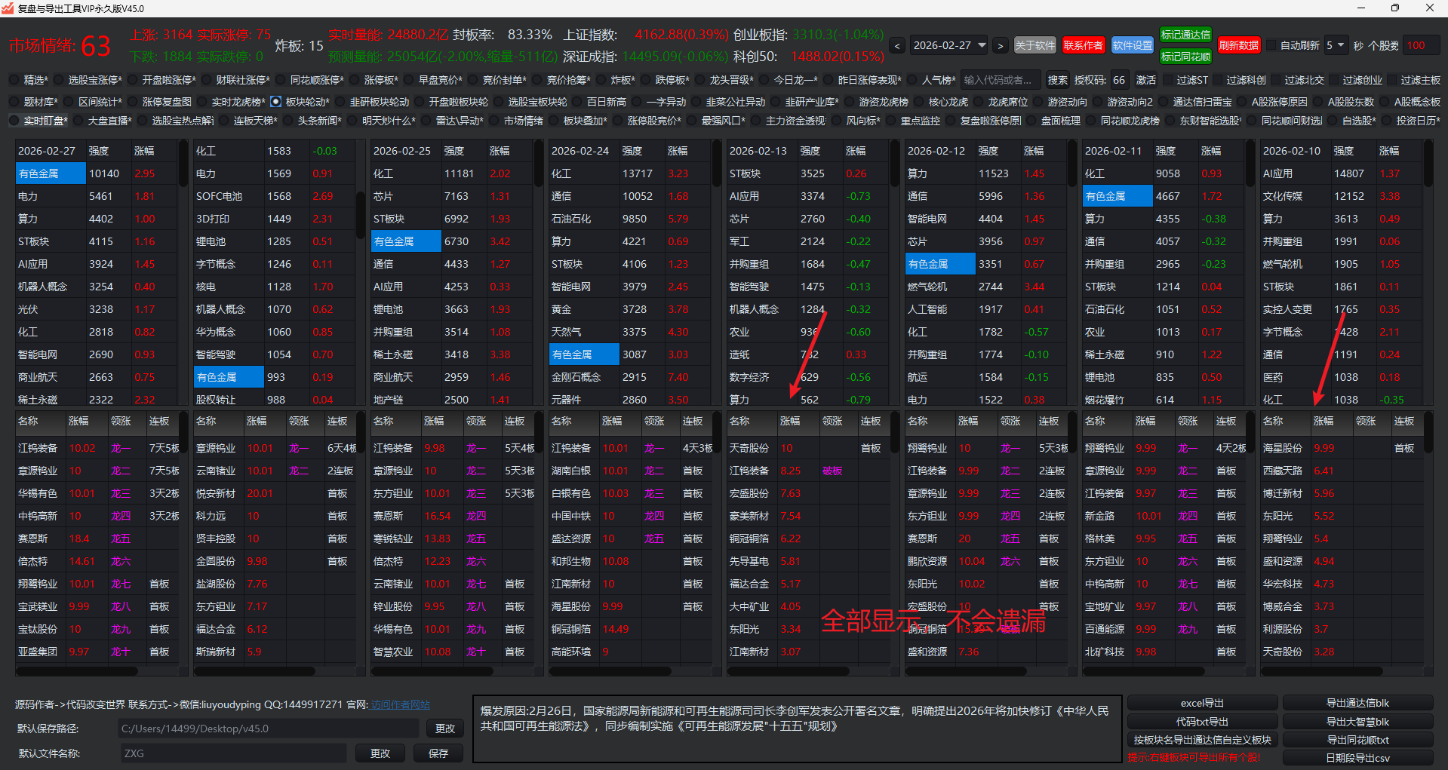Expand the refresh interval seconds dropdown
The width and height of the screenshot is (1448, 770).
click(x=1341, y=45)
